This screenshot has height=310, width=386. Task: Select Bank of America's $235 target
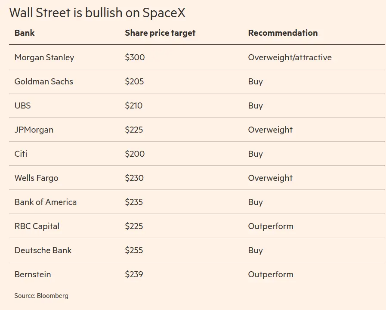coord(134,202)
